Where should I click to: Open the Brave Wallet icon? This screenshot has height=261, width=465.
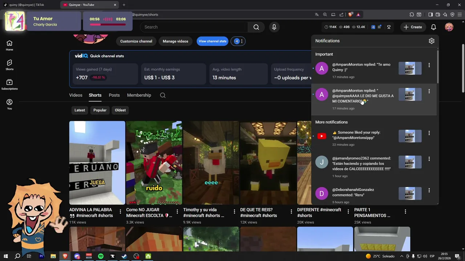[438, 14]
